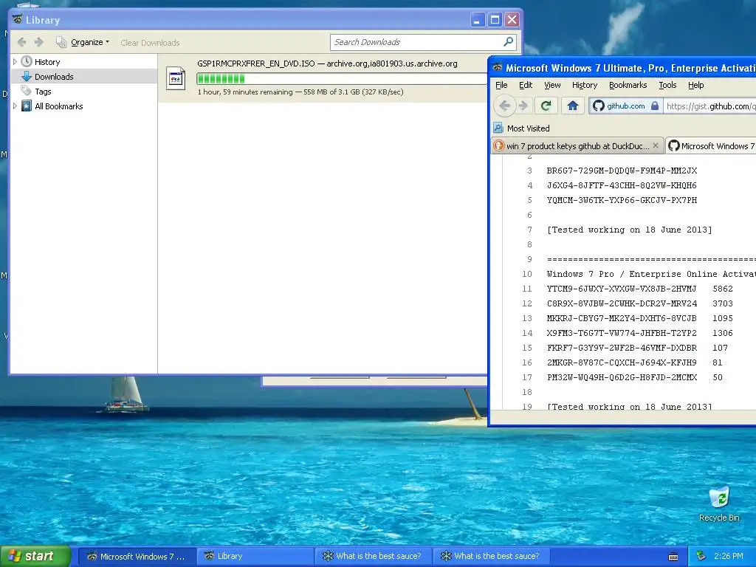The width and height of the screenshot is (756, 567).
Task: Click key text PM32W-WQ49H-Q6D2G-H8FJD-2MCMX
Action: [x=622, y=377]
